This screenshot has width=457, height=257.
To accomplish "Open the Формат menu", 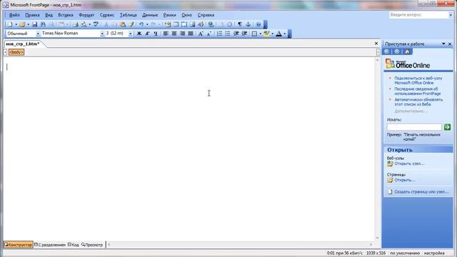I will (86, 15).
